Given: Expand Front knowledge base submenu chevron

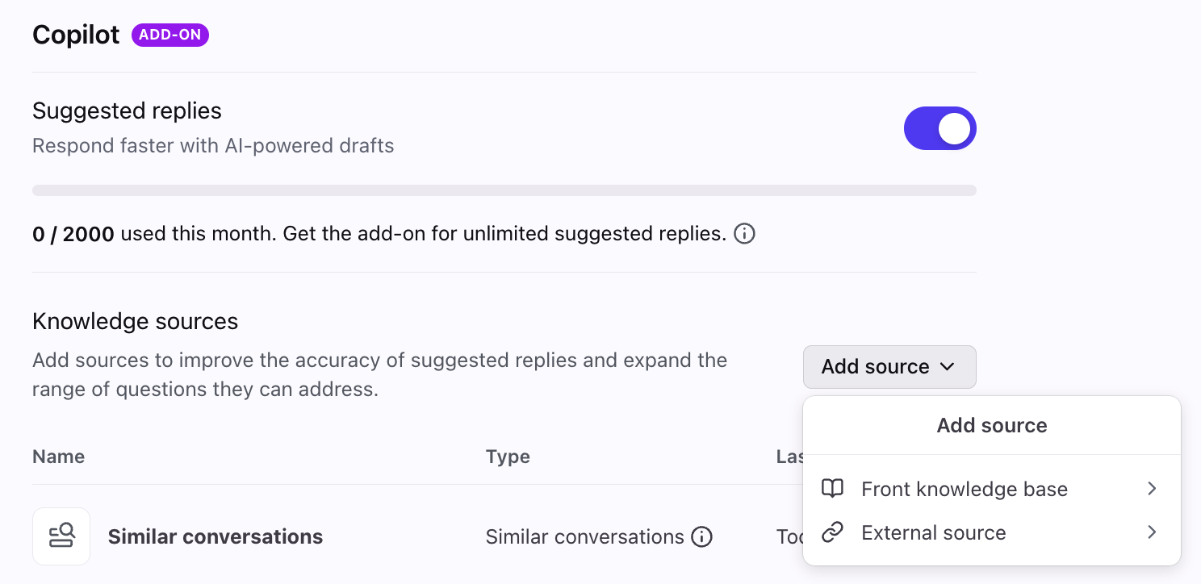Looking at the screenshot, I should tap(1152, 489).
